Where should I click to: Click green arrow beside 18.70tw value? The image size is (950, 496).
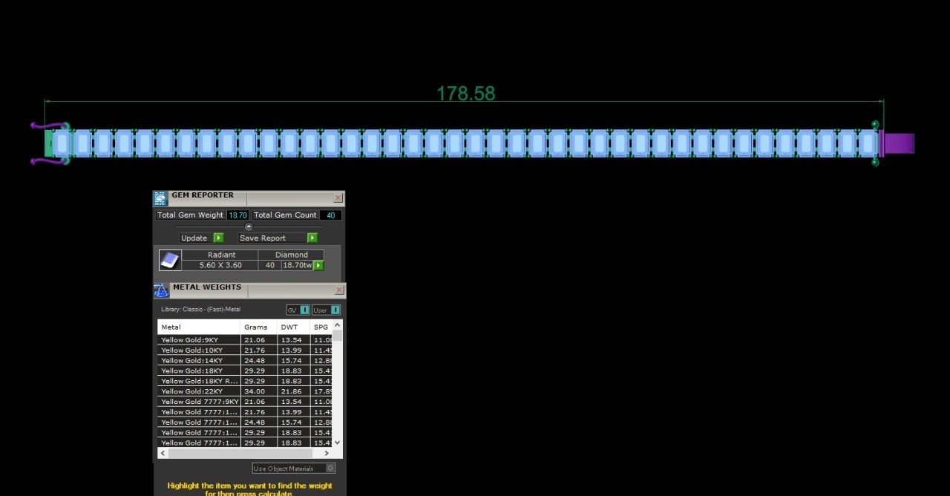tap(318, 266)
